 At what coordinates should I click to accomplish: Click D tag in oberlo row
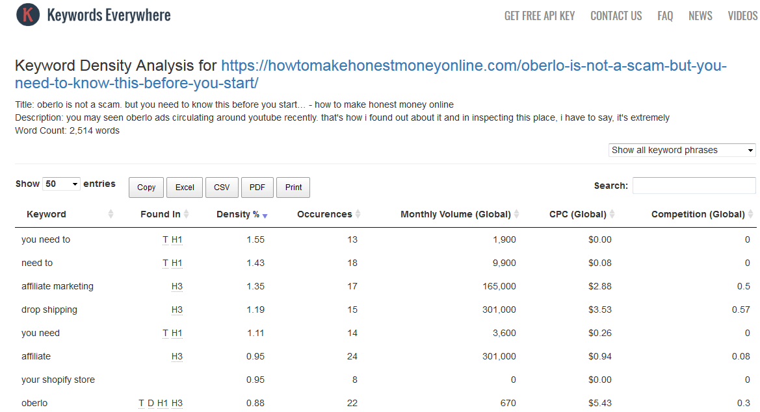[x=151, y=403]
